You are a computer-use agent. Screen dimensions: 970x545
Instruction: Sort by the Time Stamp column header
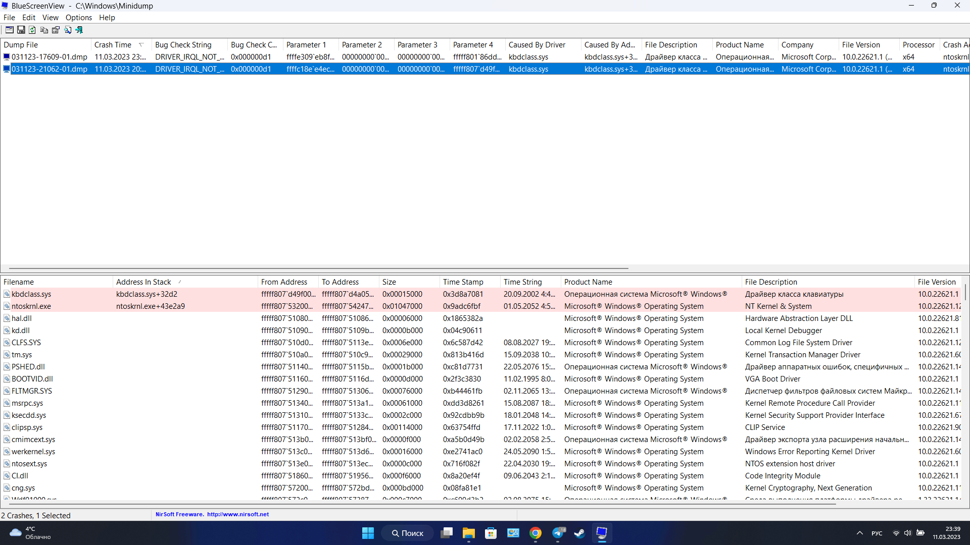[x=470, y=282]
